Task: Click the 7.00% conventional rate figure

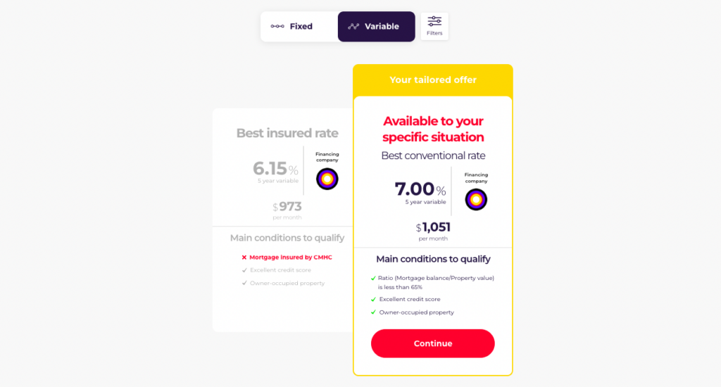Action: click(420, 189)
